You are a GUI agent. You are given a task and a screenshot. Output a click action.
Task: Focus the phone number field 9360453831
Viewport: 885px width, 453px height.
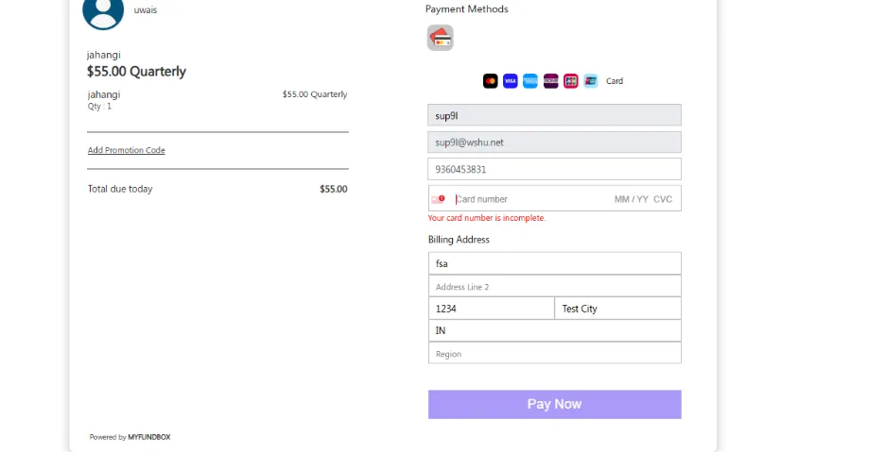pyautogui.click(x=555, y=169)
